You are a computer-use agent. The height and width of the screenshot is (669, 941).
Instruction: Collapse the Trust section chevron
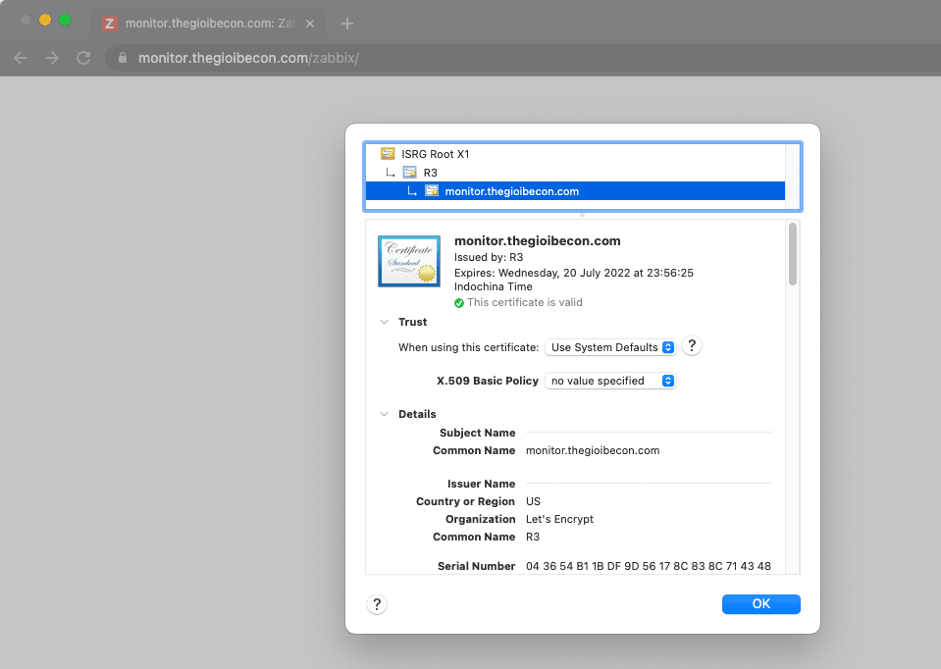(384, 322)
